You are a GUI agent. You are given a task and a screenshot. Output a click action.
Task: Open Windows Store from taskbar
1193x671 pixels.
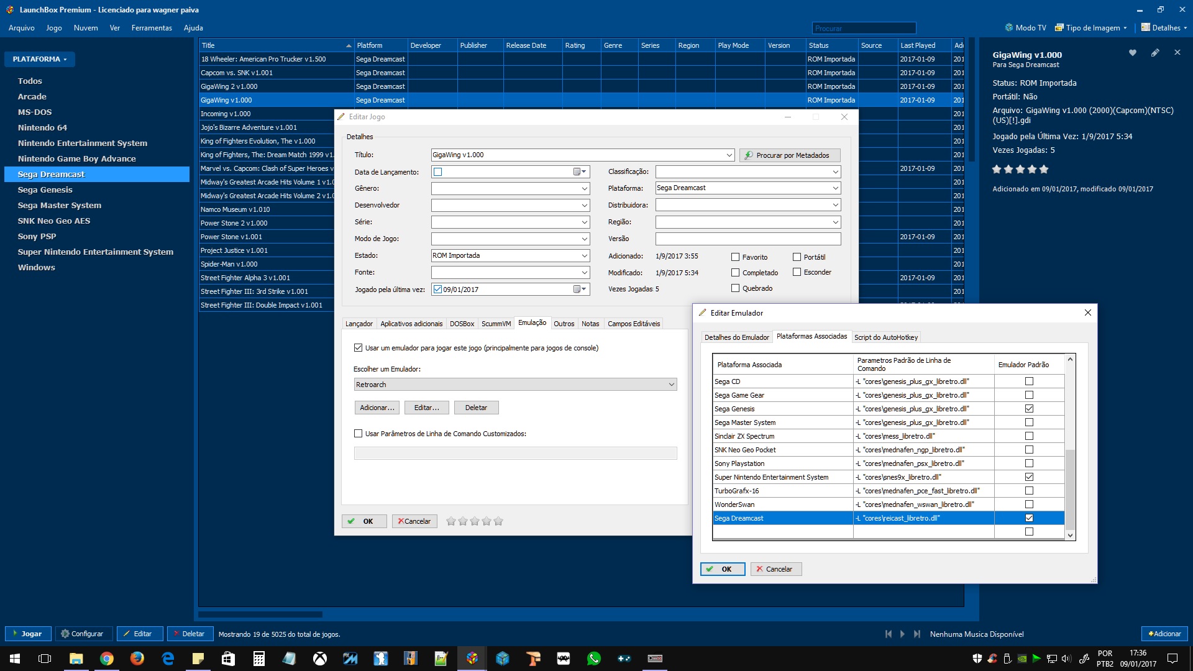pos(229,659)
